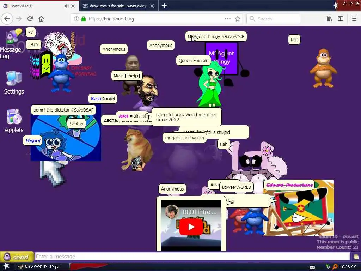361x271 pixels.
Task: Open the browser hamburger menu
Action: (354, 19)
